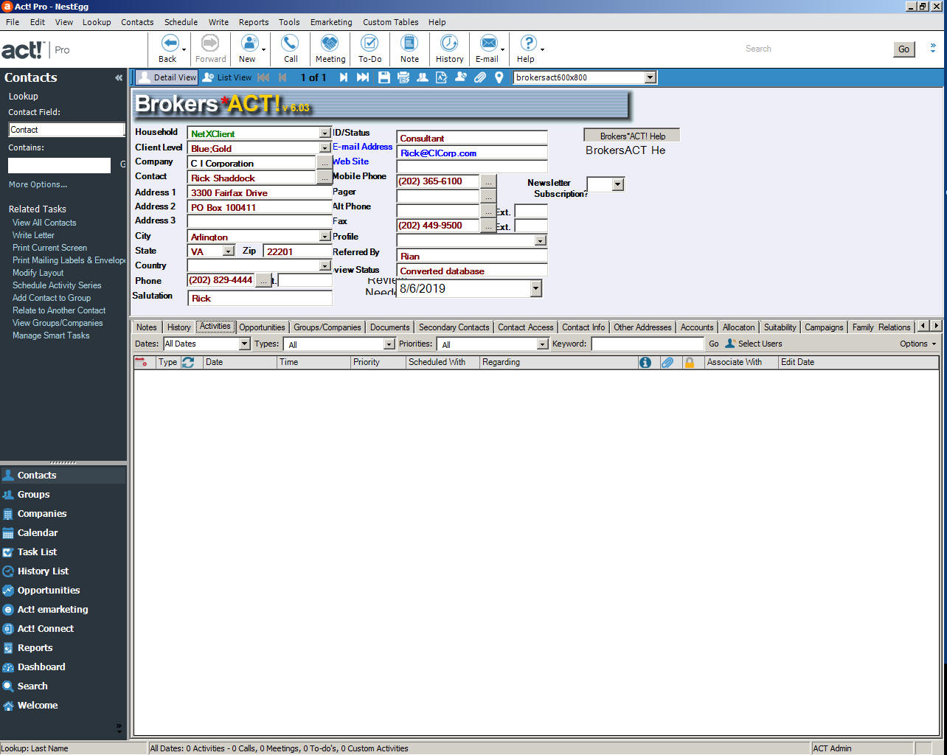947x755 pixels.
Task: Switch to the Secondary Contacts tab
Action: pyautogui.click(x=454, y=327)
